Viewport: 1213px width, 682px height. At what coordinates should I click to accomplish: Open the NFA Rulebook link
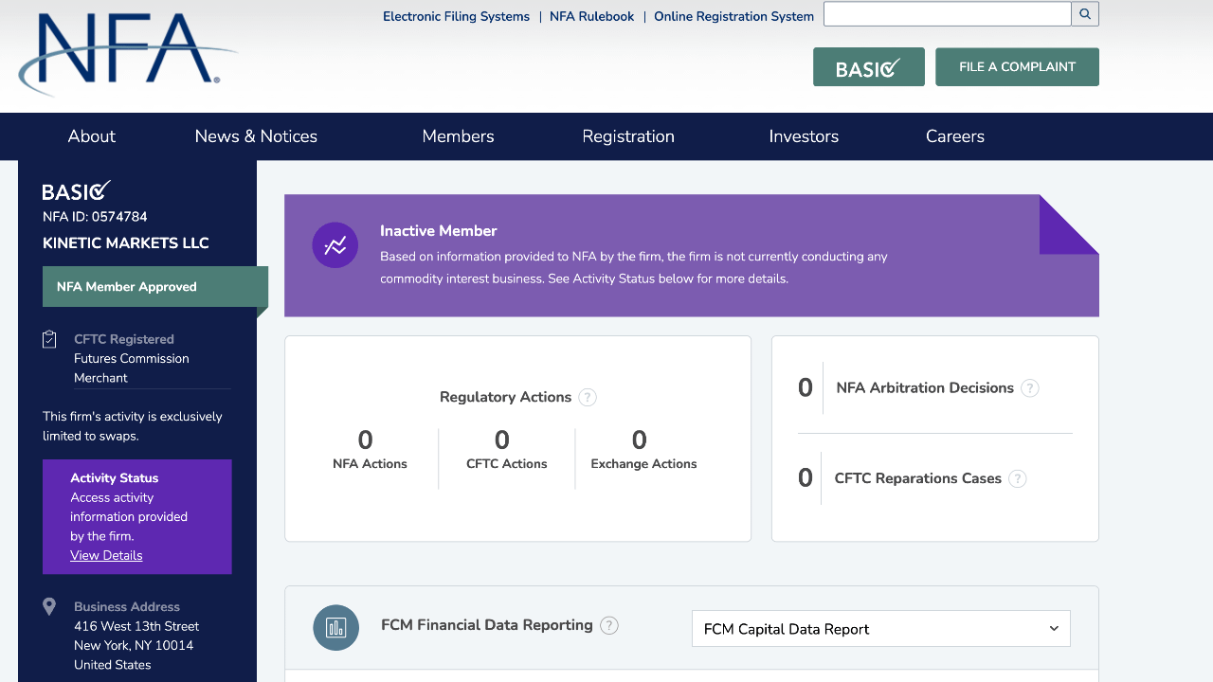coord(591,16)
